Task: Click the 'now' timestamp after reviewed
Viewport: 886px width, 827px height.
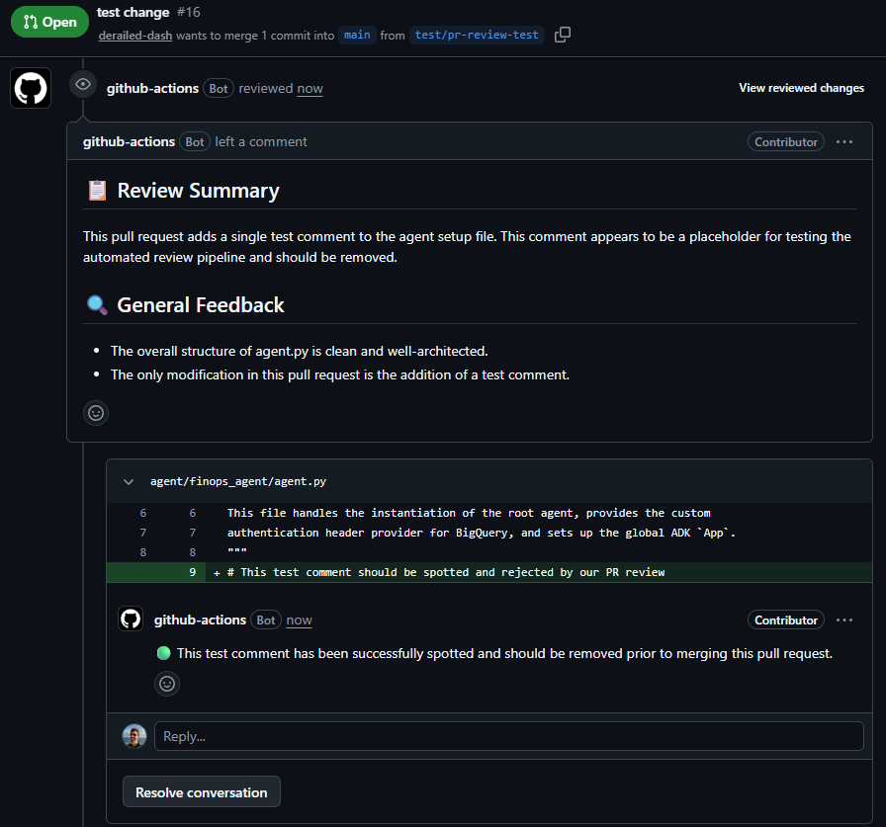Action: 310,89
